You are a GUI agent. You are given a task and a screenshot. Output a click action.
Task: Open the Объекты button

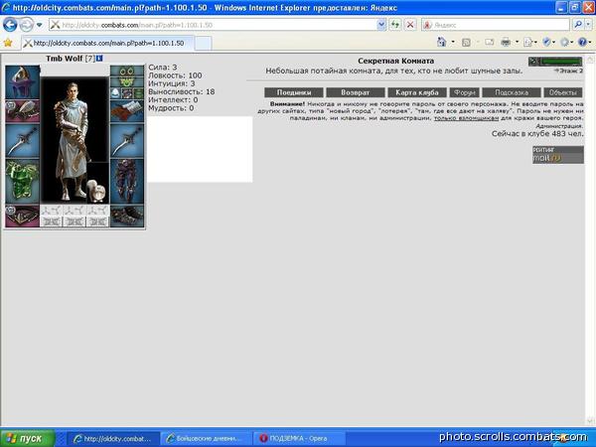[x=562, y=92]
